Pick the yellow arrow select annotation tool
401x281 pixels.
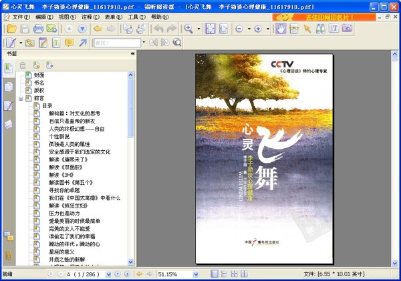[307, 29]
